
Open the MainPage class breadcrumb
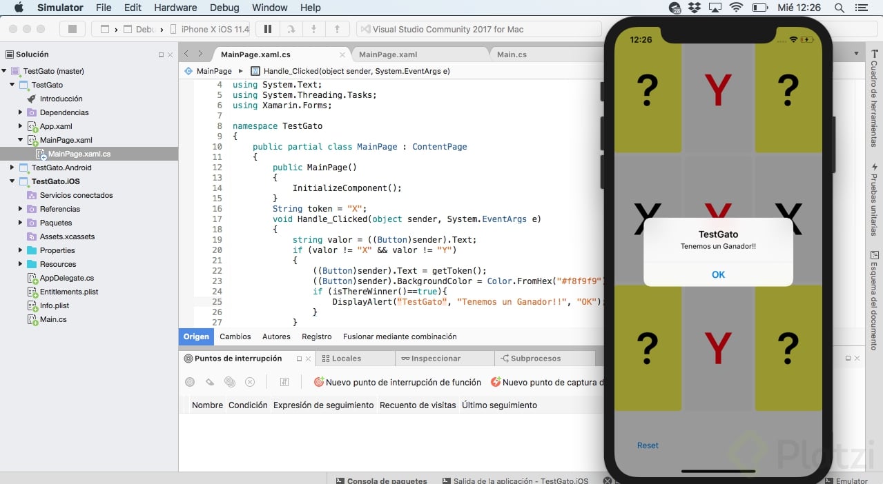point(208,71)
